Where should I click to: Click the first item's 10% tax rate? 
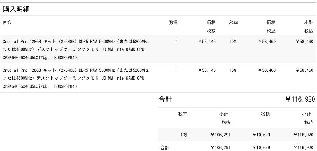(x=233, y=42)
